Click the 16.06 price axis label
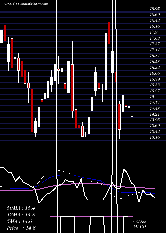This screenshot has width=166, height=233. click(x=155, y=73)
